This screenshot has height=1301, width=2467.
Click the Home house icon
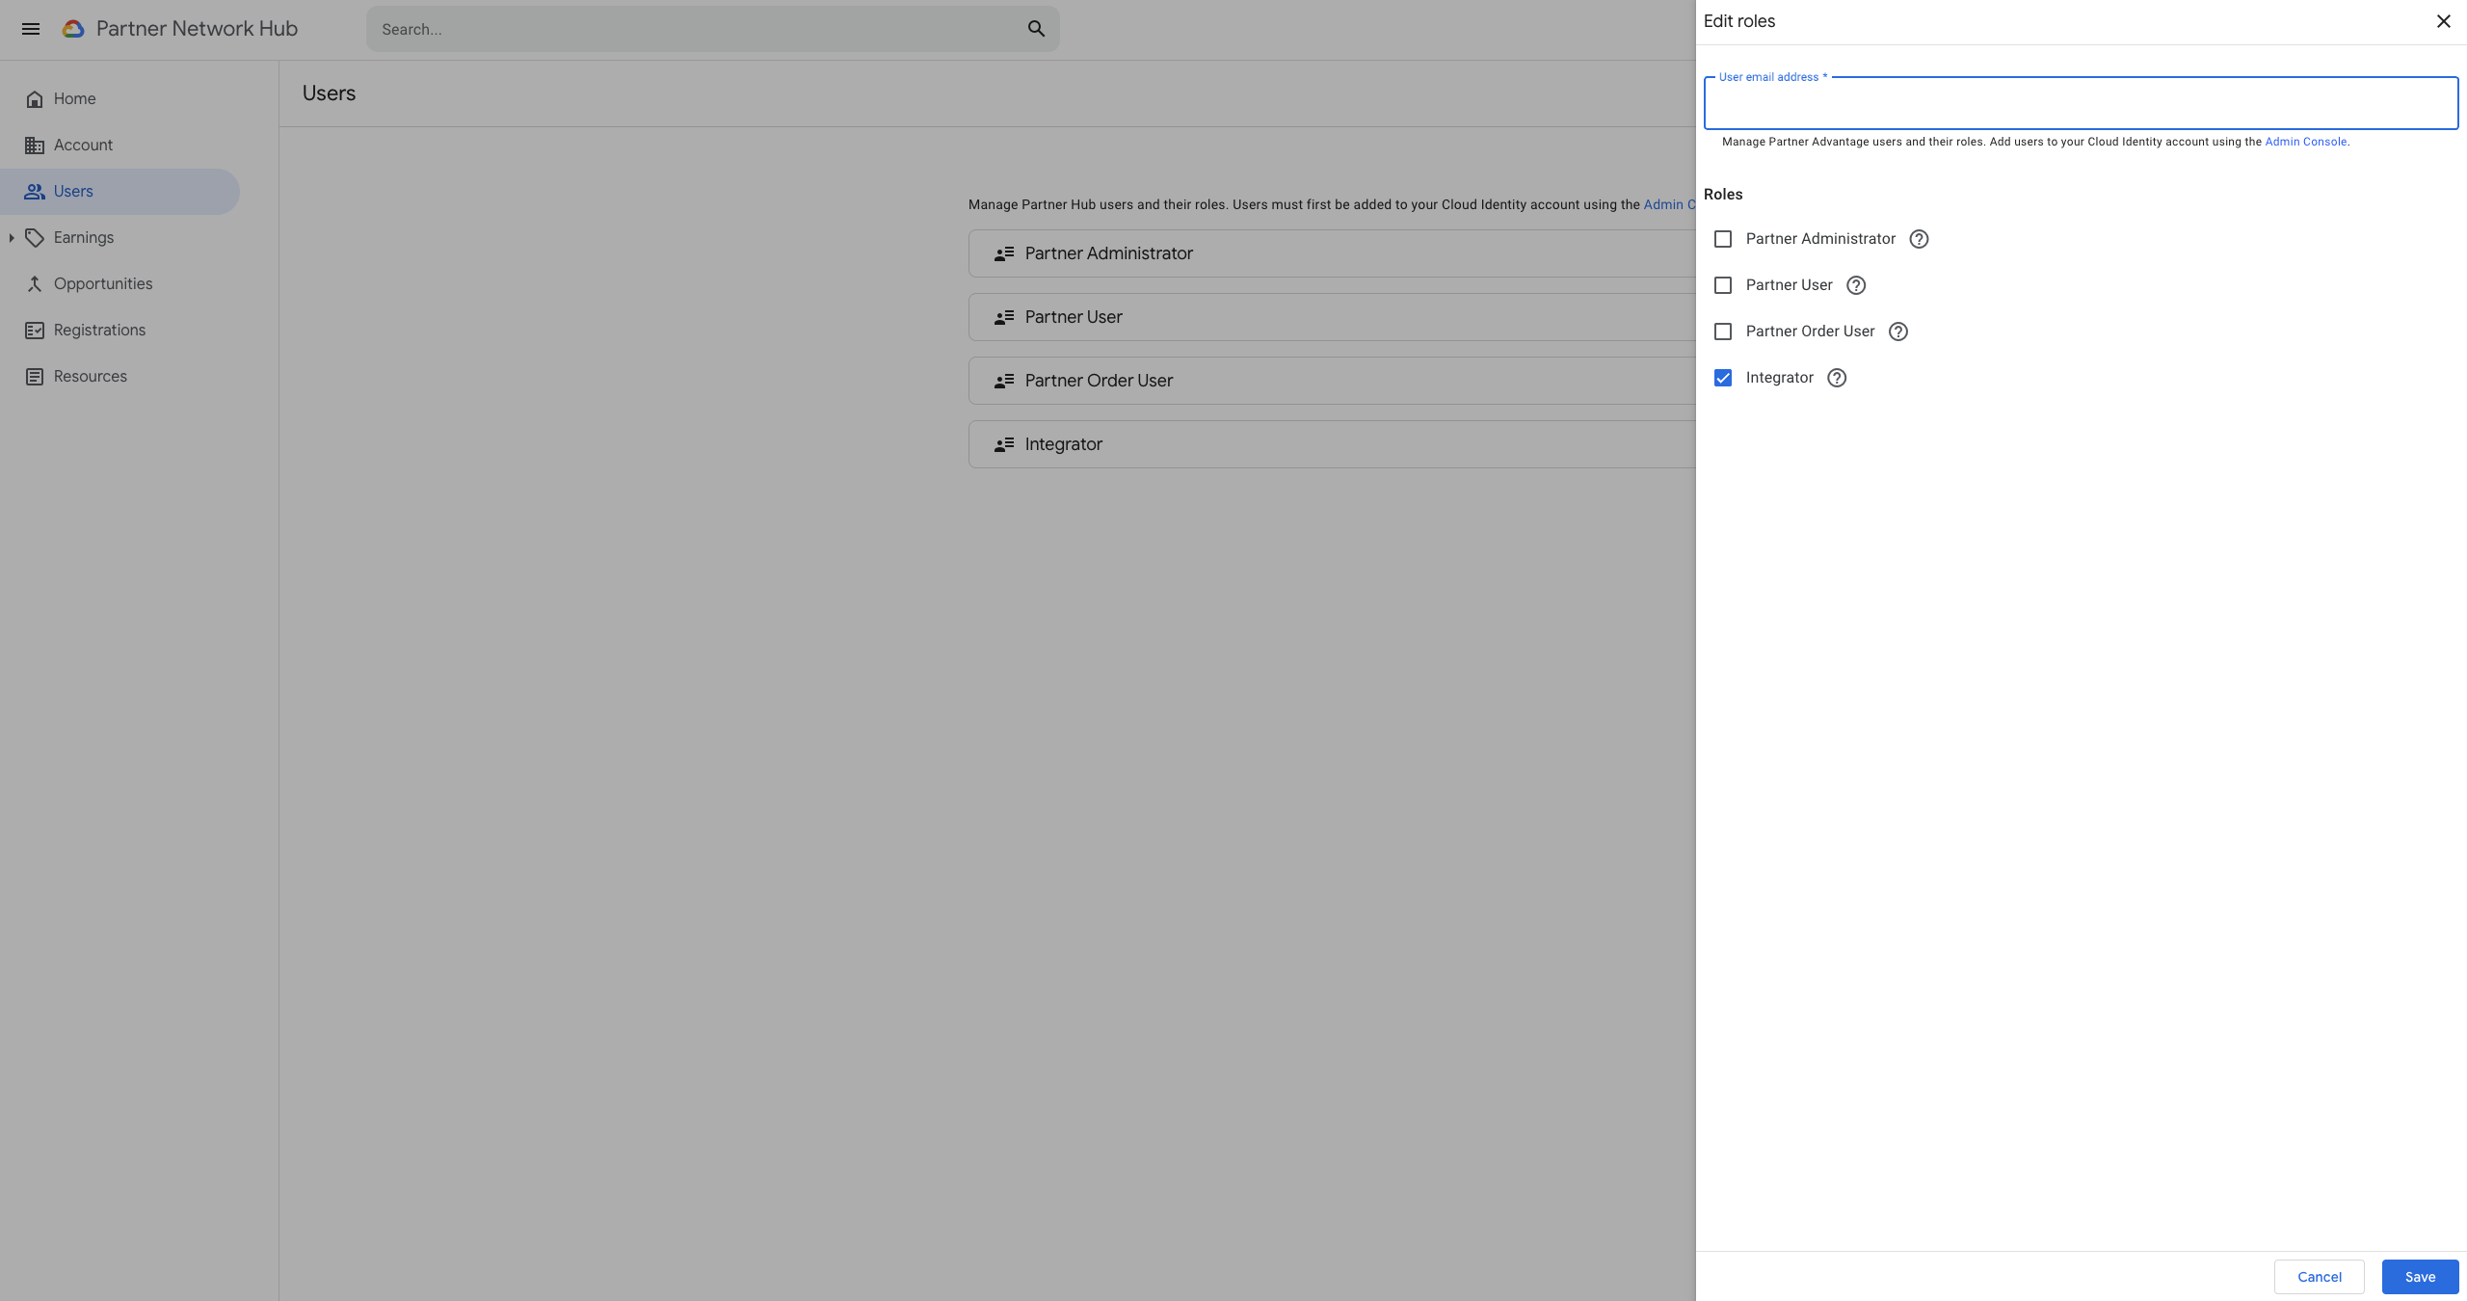click(35, 99)
